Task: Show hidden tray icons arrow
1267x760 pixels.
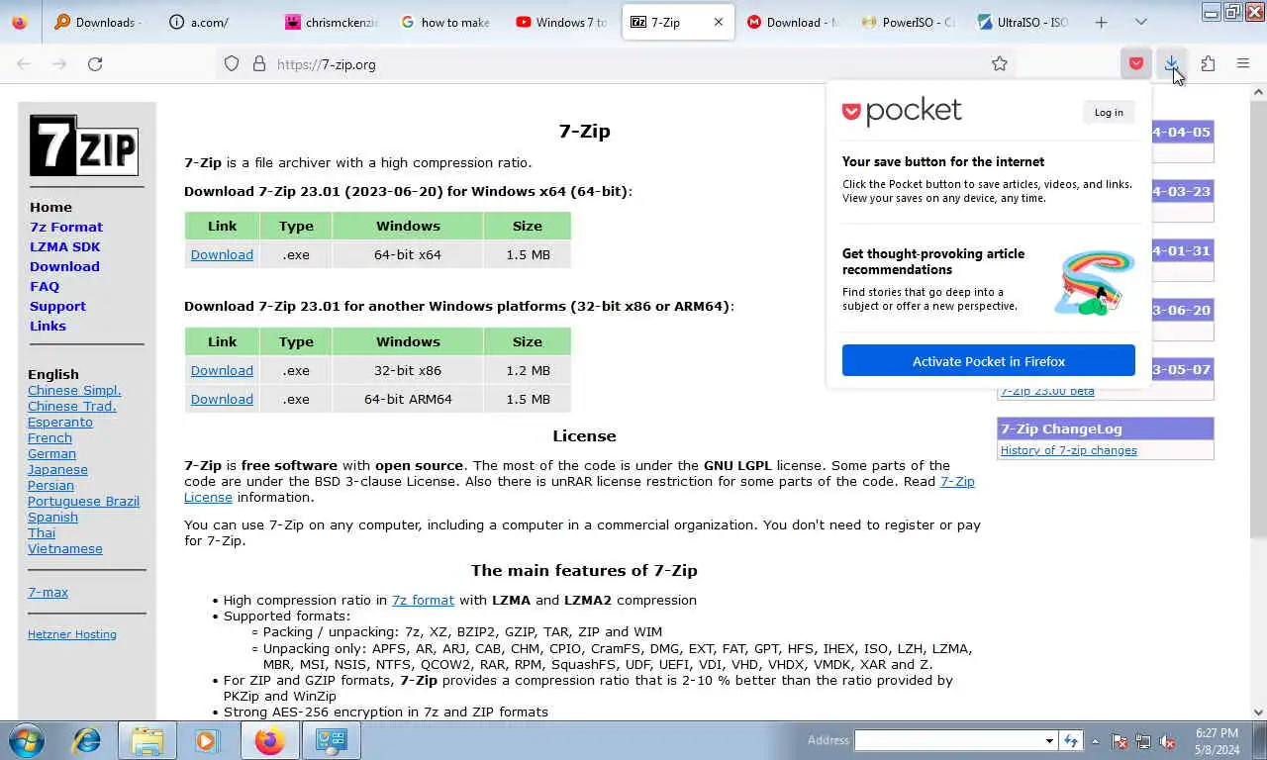Action: point(1095,740)
